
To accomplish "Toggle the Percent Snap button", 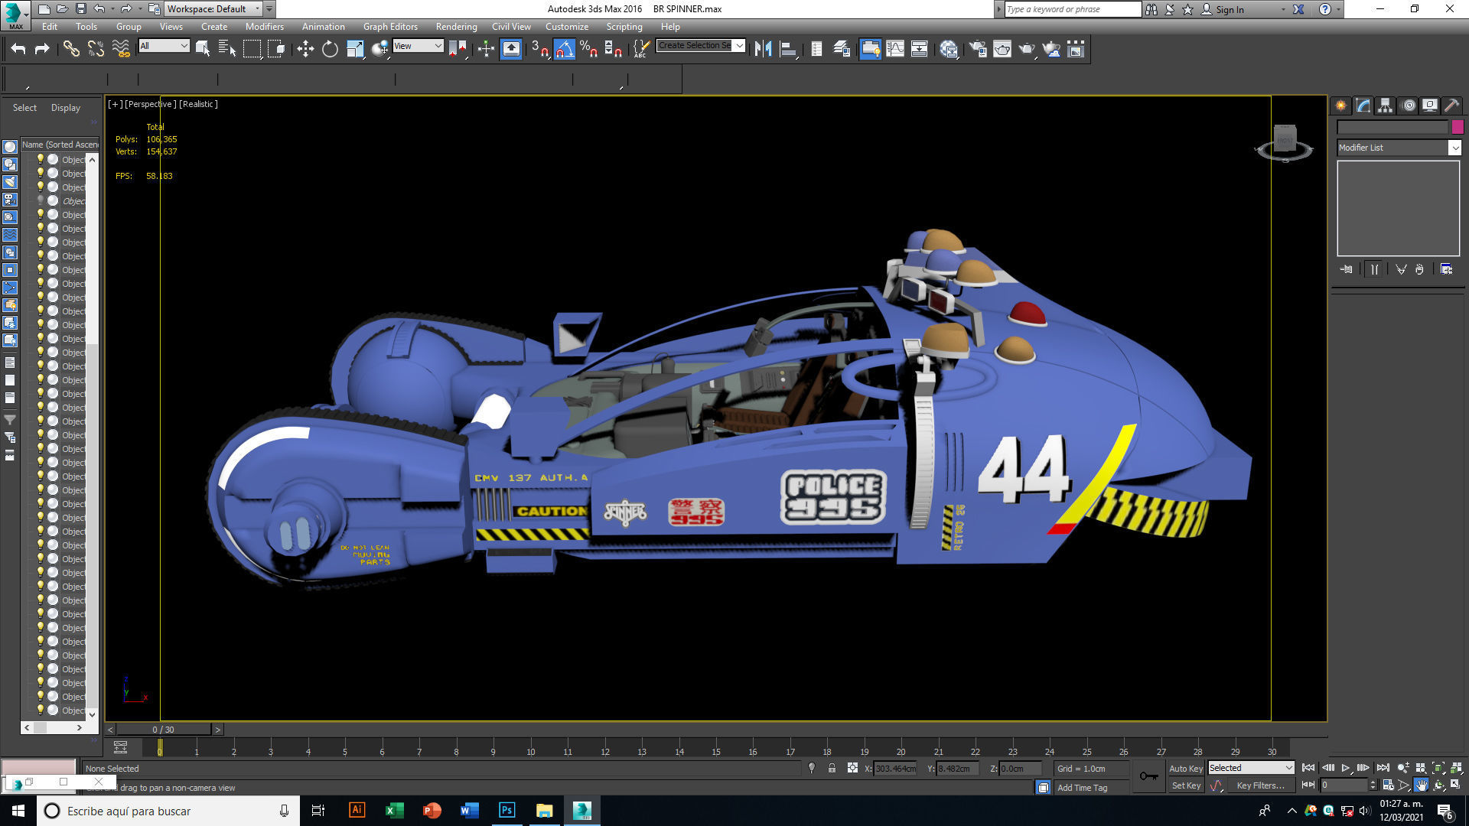I will coord(588,49).
